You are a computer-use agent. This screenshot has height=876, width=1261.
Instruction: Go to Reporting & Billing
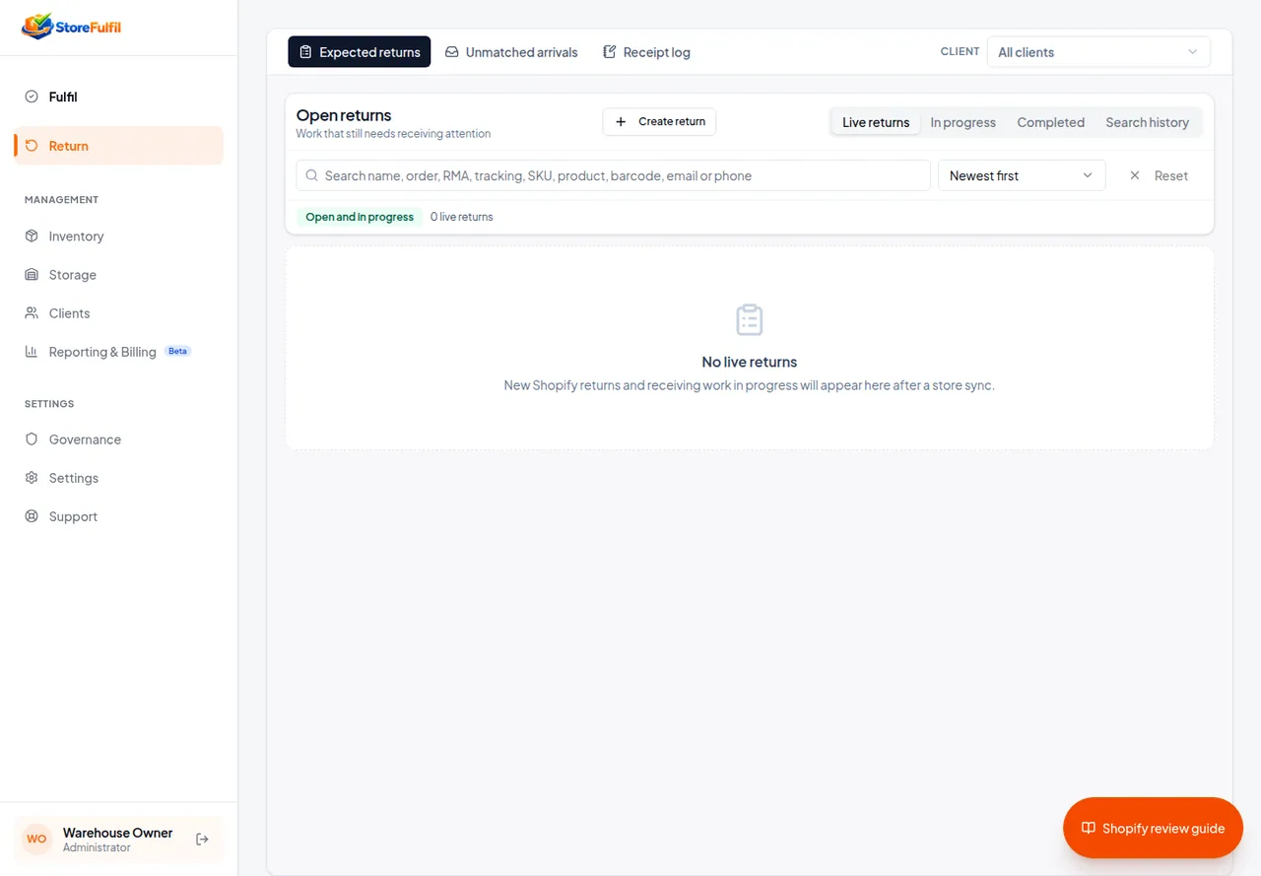118,352
